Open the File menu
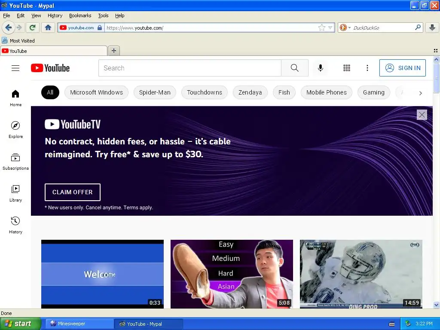Screen dimensions: 440x330 coord(6,15)
